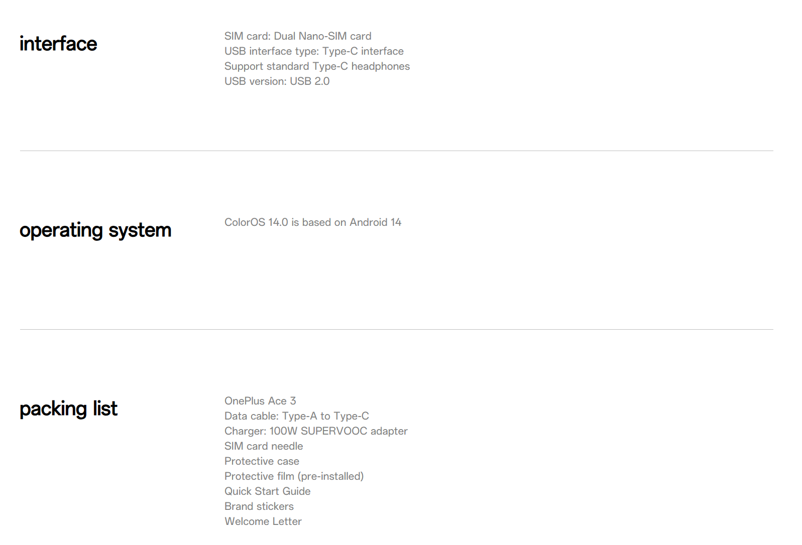
Task: Click Support standard Type-C headphones line
Action: point(317,66)
